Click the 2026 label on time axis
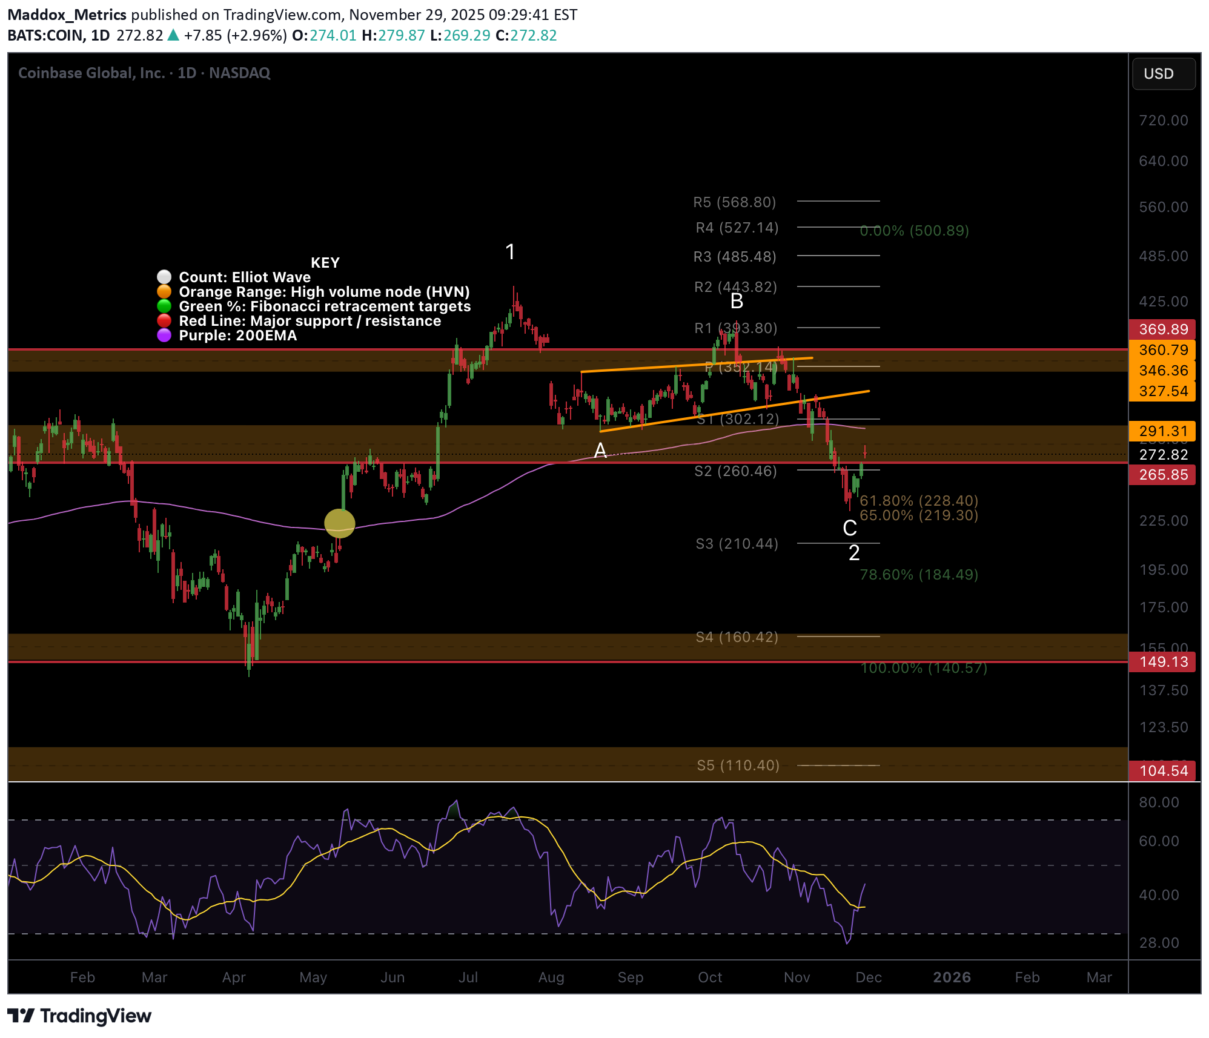The image size is (1209, 1038). click(x=952, y=977)
